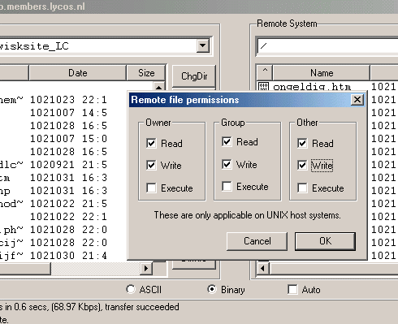The width and height of the screenshot is (398, 324).
Task: Select ASCII transfer mode
Action: (131, 289)
